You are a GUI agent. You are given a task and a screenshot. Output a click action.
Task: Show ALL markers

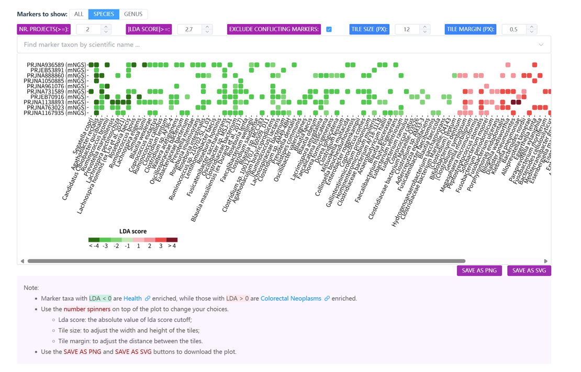79,14
